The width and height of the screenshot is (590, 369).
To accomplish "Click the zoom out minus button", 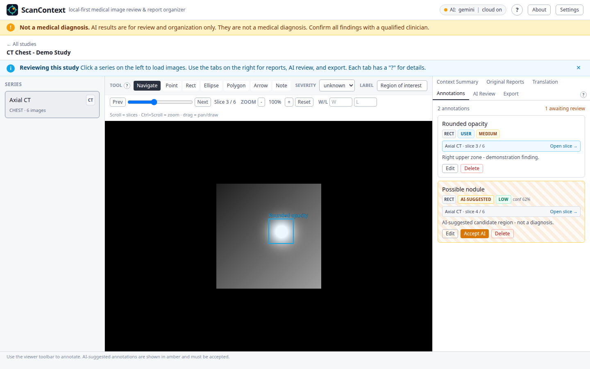I will [261, 102].
